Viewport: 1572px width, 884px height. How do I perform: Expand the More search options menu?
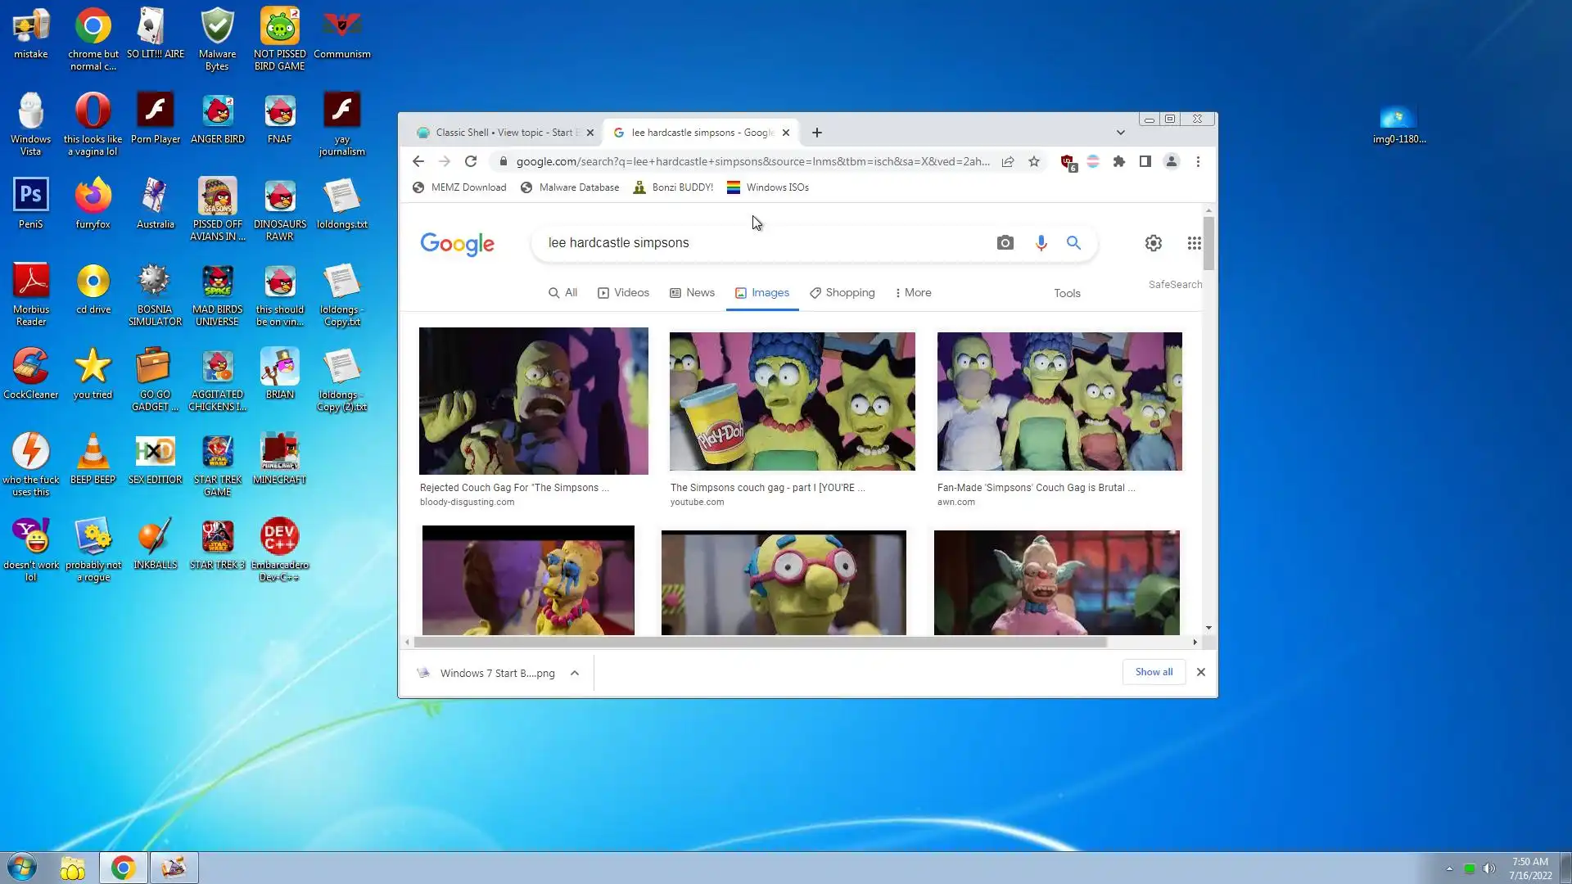tap(913, 293)
